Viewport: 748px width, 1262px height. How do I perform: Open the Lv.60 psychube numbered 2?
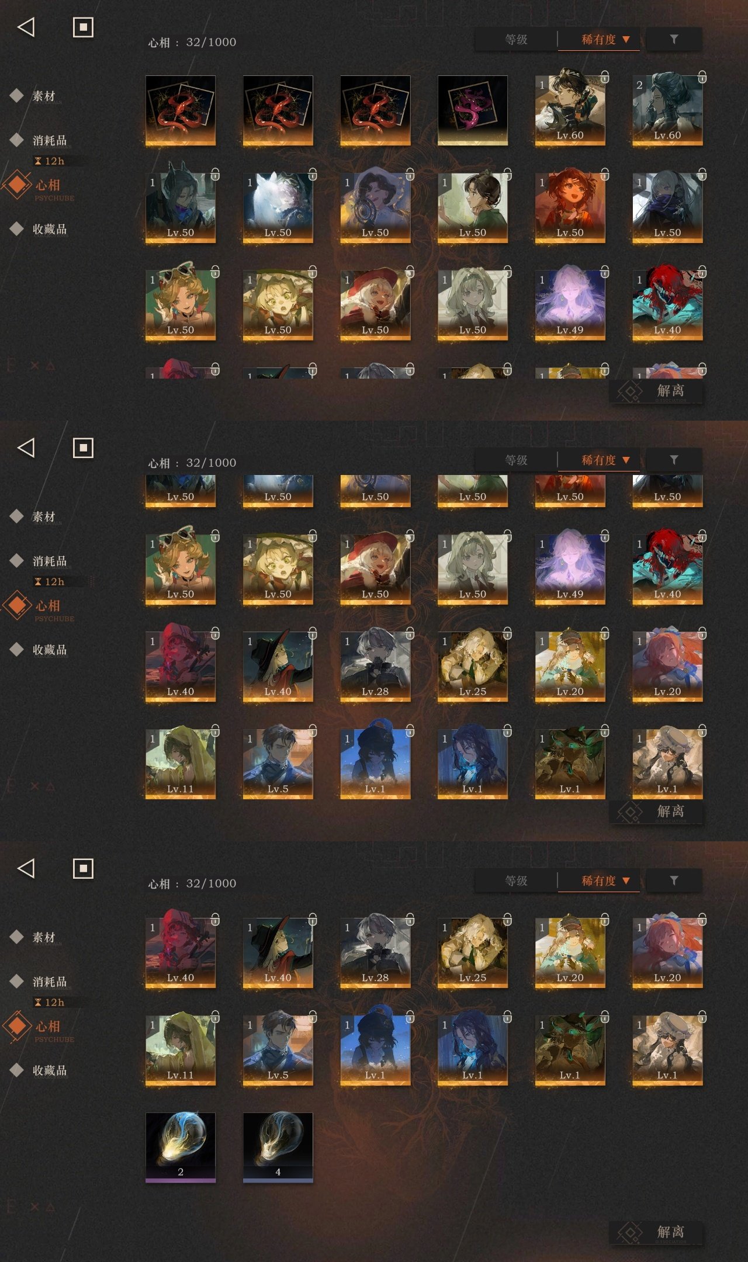[x=667, y=110]
